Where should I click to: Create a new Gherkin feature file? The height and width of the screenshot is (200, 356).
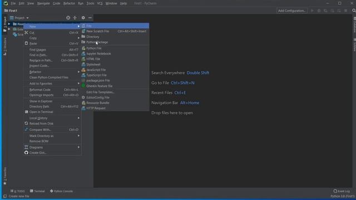pyautogui.click(x=115, y=86)
